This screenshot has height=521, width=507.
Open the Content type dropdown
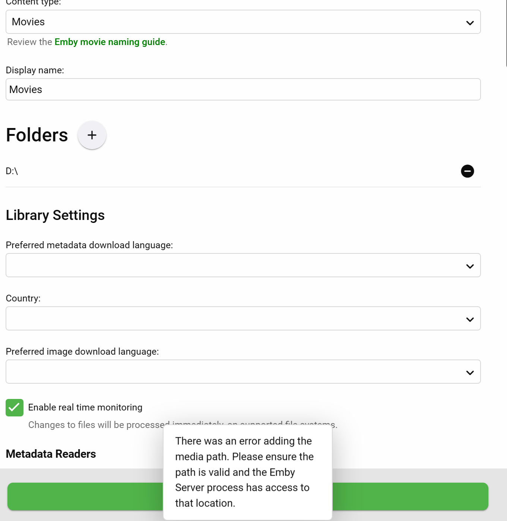click(243, 22)
